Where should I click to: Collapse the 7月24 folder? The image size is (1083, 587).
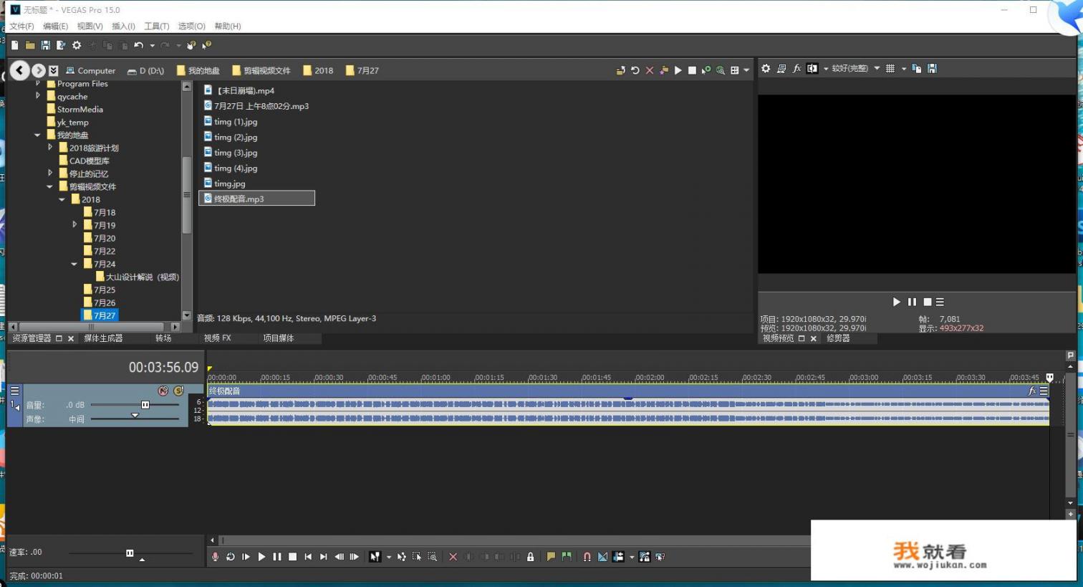(74, 264)
